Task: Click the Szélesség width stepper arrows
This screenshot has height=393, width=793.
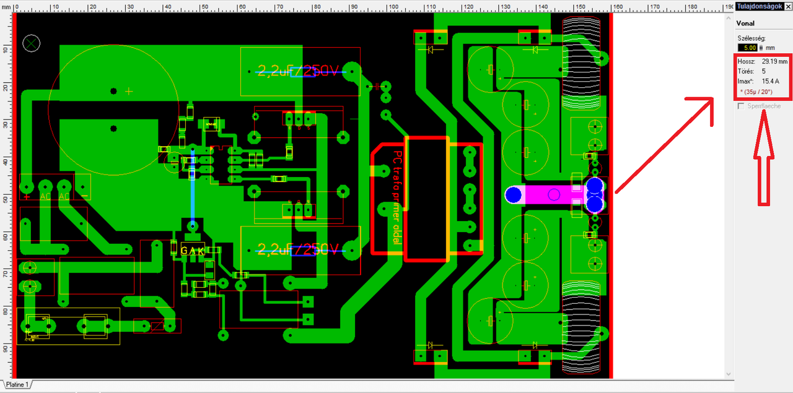Action: (x=761, y=47)
